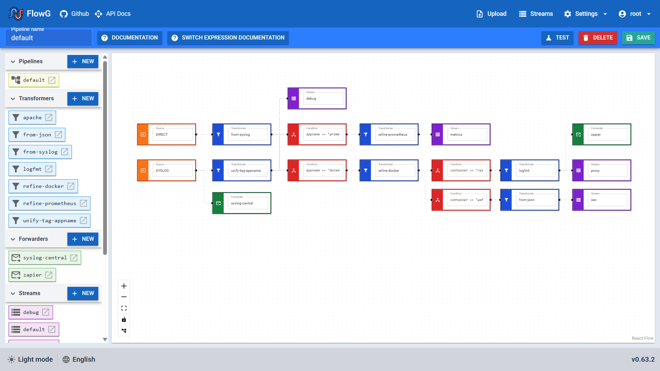Zoom in on the flow canvas
This screenshot has width=660, height=371.
tap(124, 286)
